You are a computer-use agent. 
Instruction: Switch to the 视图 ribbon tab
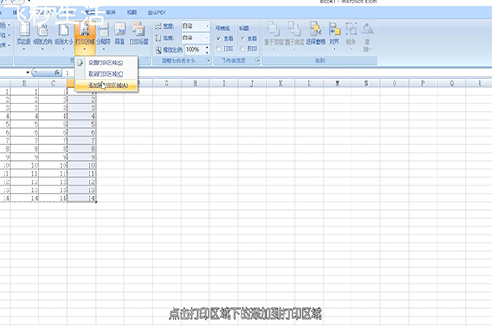pos(131,13)
